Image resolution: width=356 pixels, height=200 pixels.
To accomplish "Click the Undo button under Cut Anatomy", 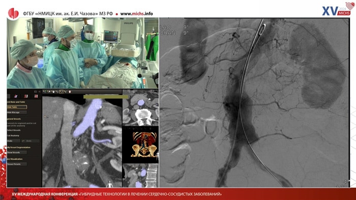I will [x=14, y=141].
